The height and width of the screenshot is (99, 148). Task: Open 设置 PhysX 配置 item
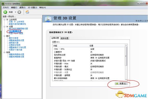(x=16, y=33)
